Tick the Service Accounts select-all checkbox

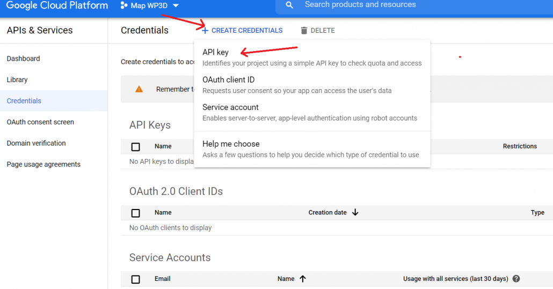point(135,279)
